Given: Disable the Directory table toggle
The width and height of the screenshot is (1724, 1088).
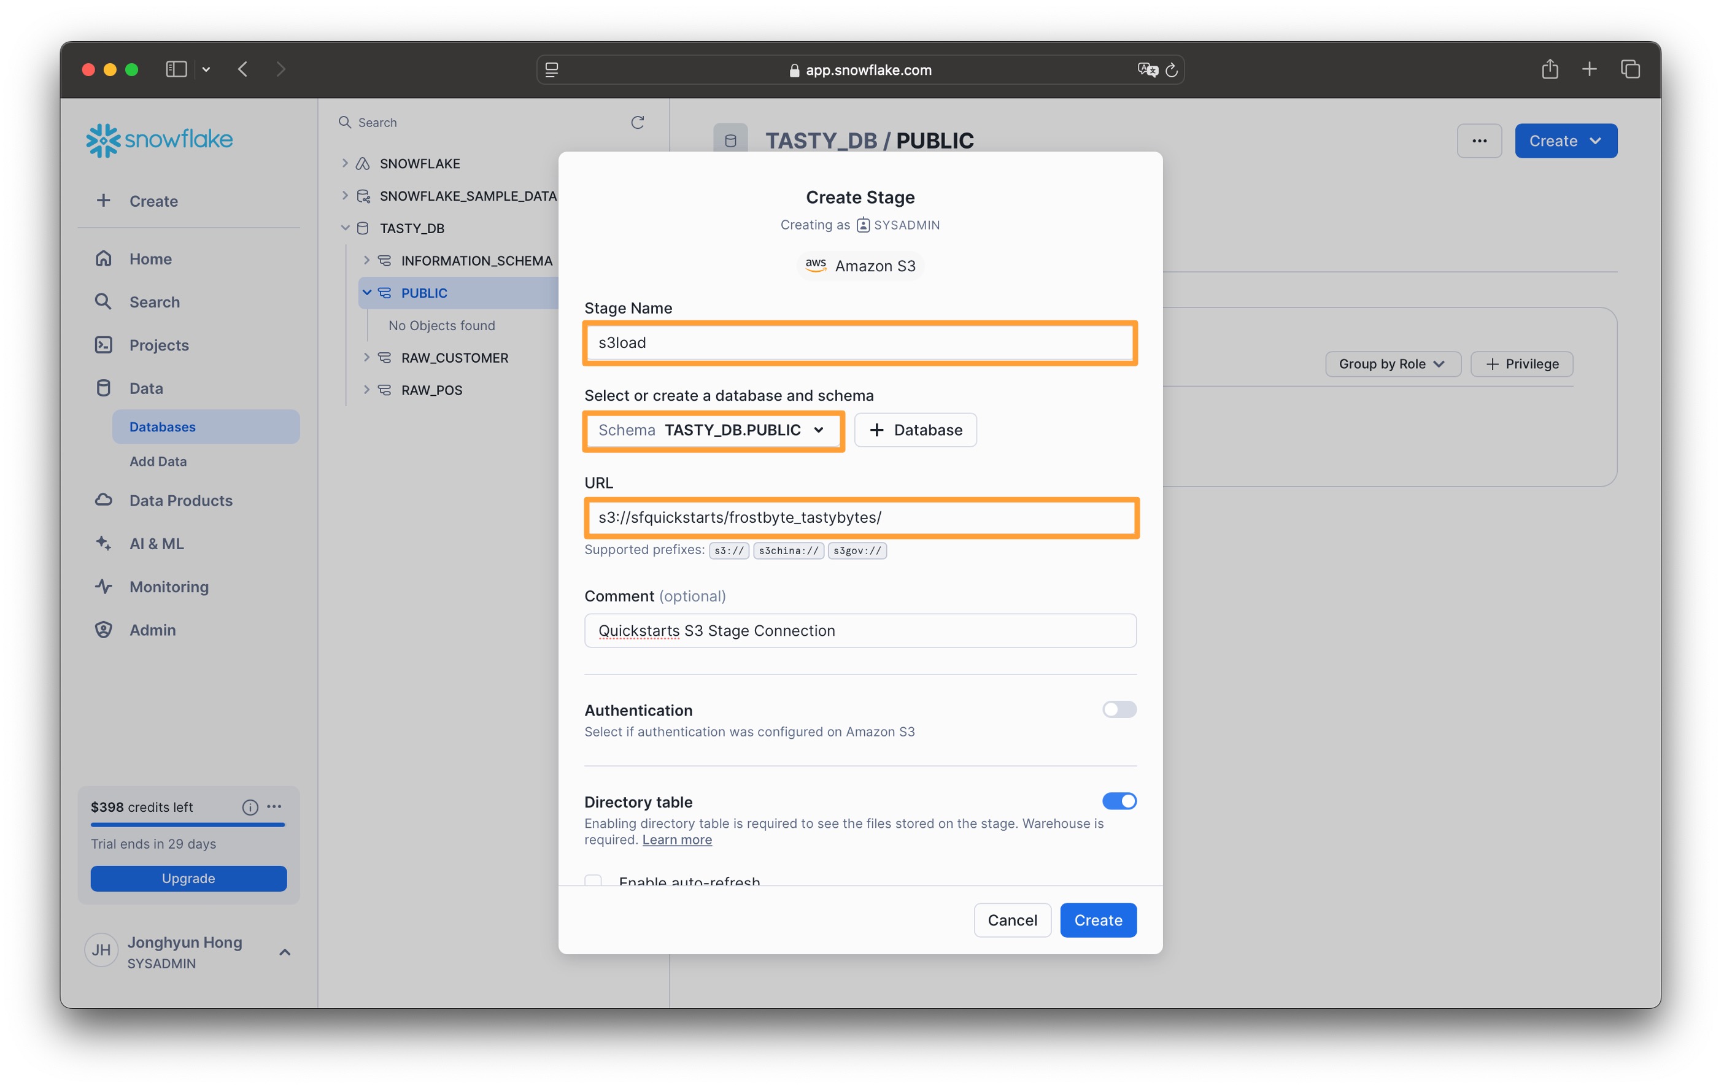Looking at the screenshot, I should coord(1118,800).
